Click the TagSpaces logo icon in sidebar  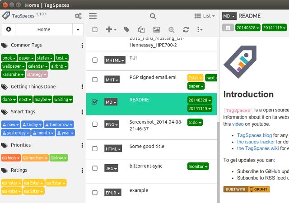click(x=6, y=16)
